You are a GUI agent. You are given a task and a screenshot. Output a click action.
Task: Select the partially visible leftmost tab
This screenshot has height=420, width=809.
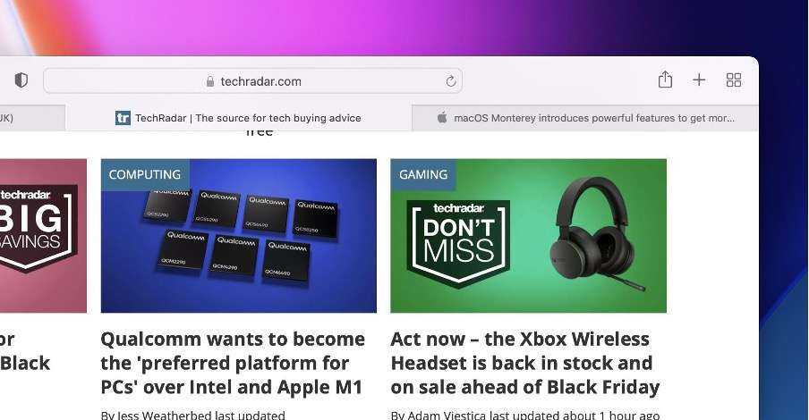(32, 118)
